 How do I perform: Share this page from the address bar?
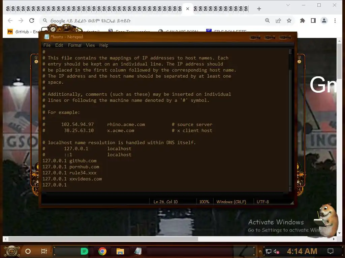278,20
